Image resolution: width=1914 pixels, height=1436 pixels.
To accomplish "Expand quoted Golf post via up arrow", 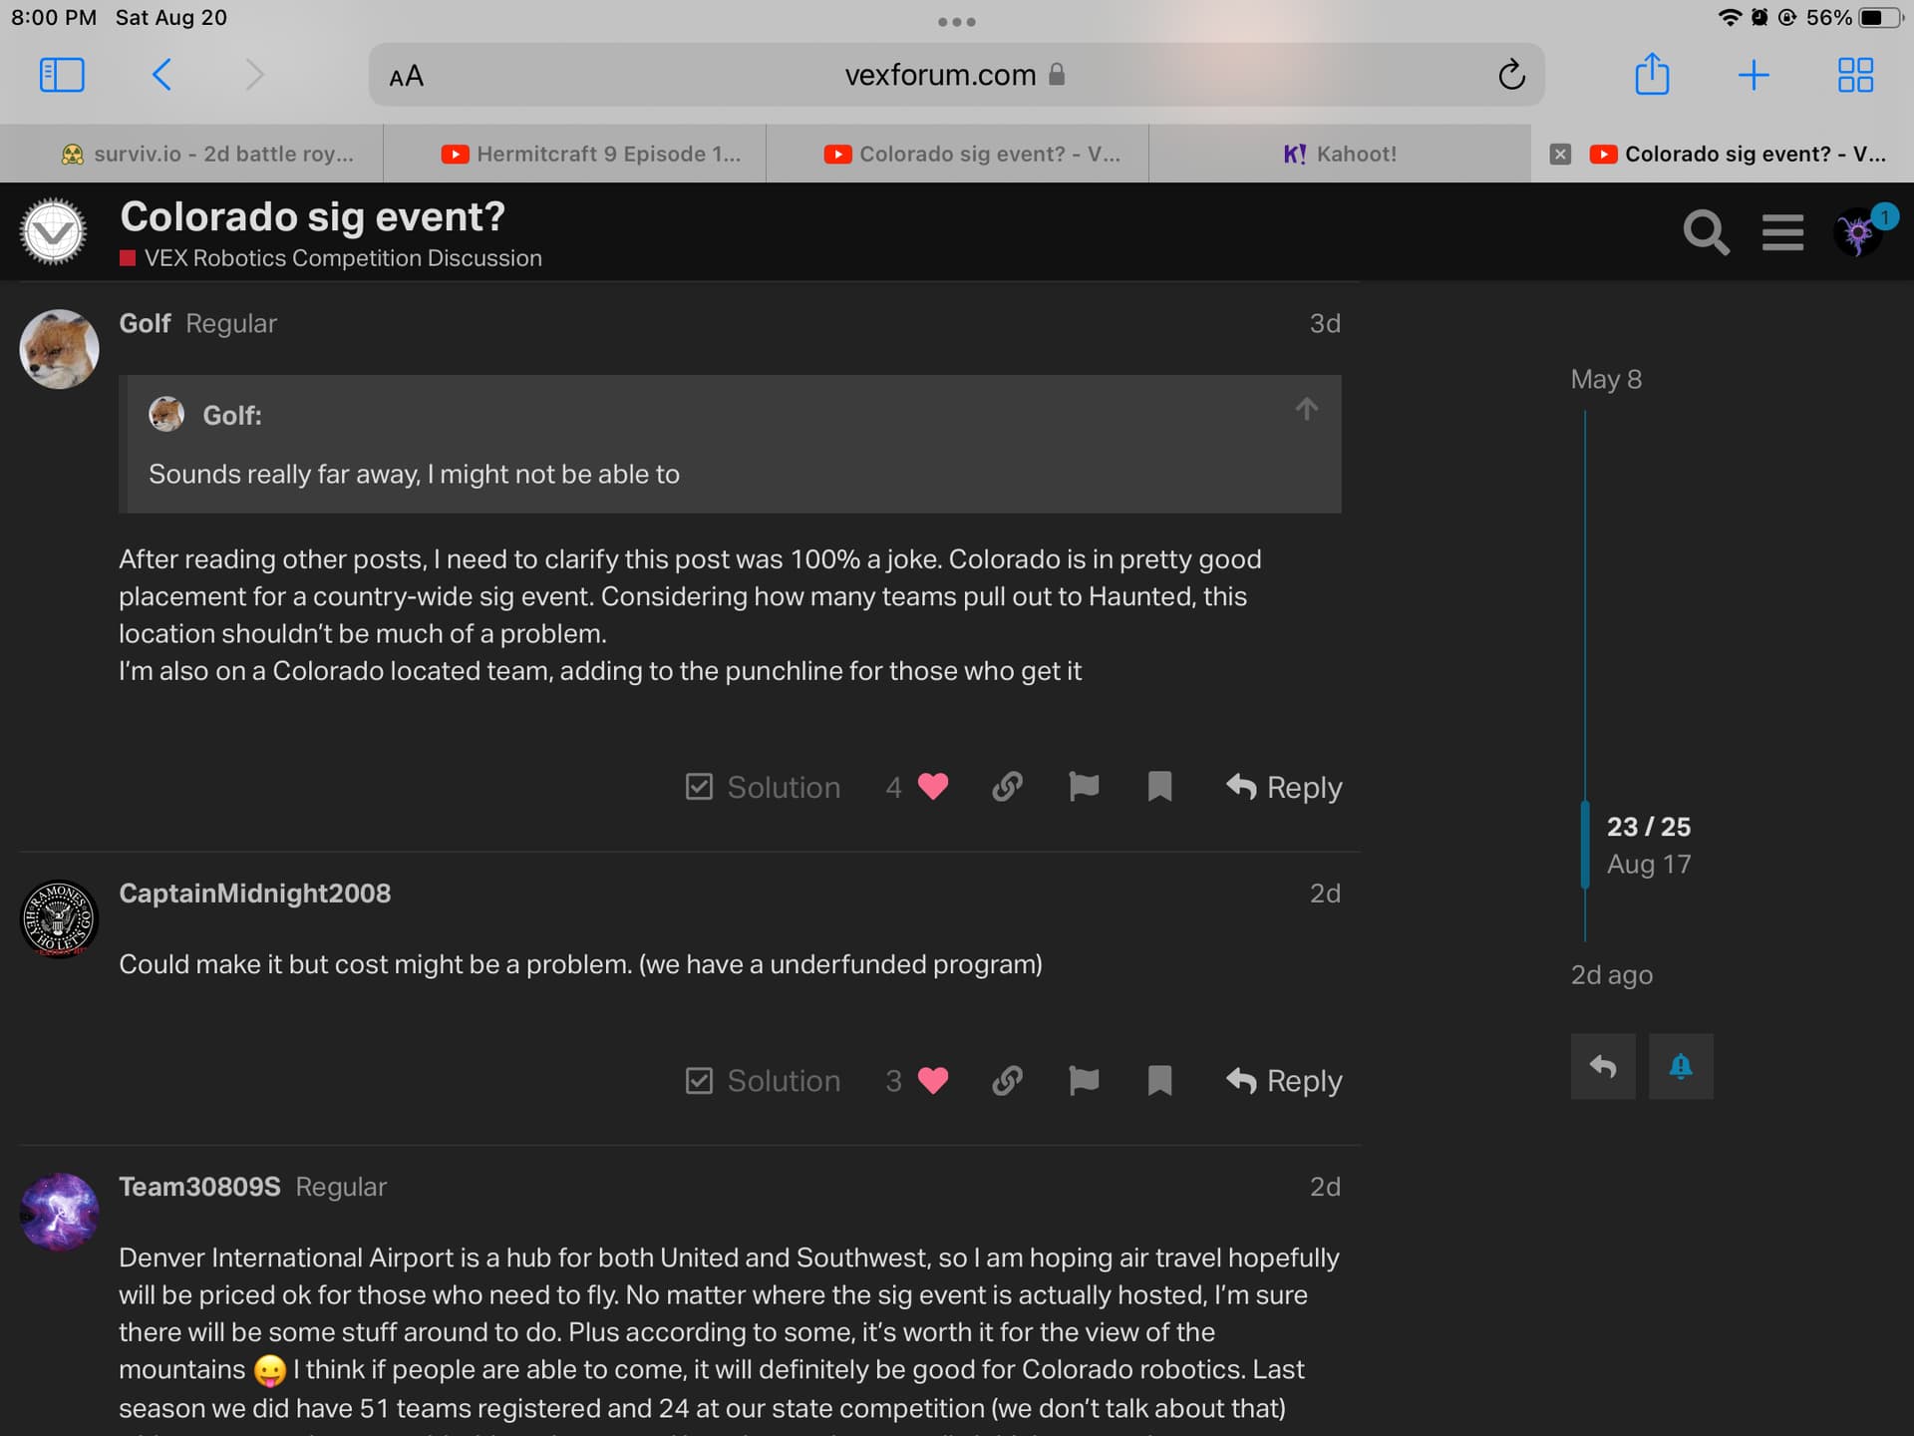I will [1306, 409].
